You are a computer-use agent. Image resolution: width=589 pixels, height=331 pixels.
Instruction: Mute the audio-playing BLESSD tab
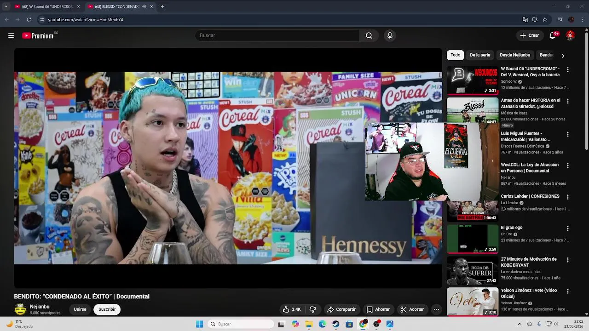point(144,6)
